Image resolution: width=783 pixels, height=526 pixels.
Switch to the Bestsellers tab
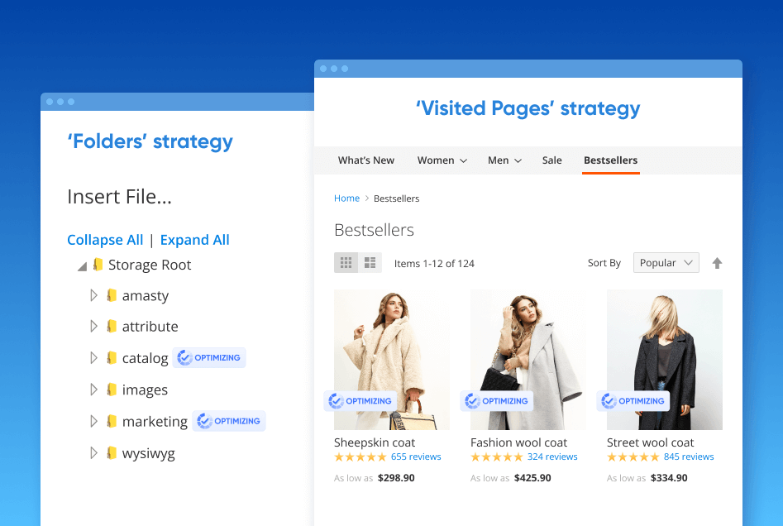[610, 160]
